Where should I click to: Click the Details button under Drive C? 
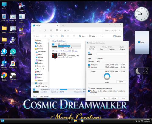pos(121,82)
